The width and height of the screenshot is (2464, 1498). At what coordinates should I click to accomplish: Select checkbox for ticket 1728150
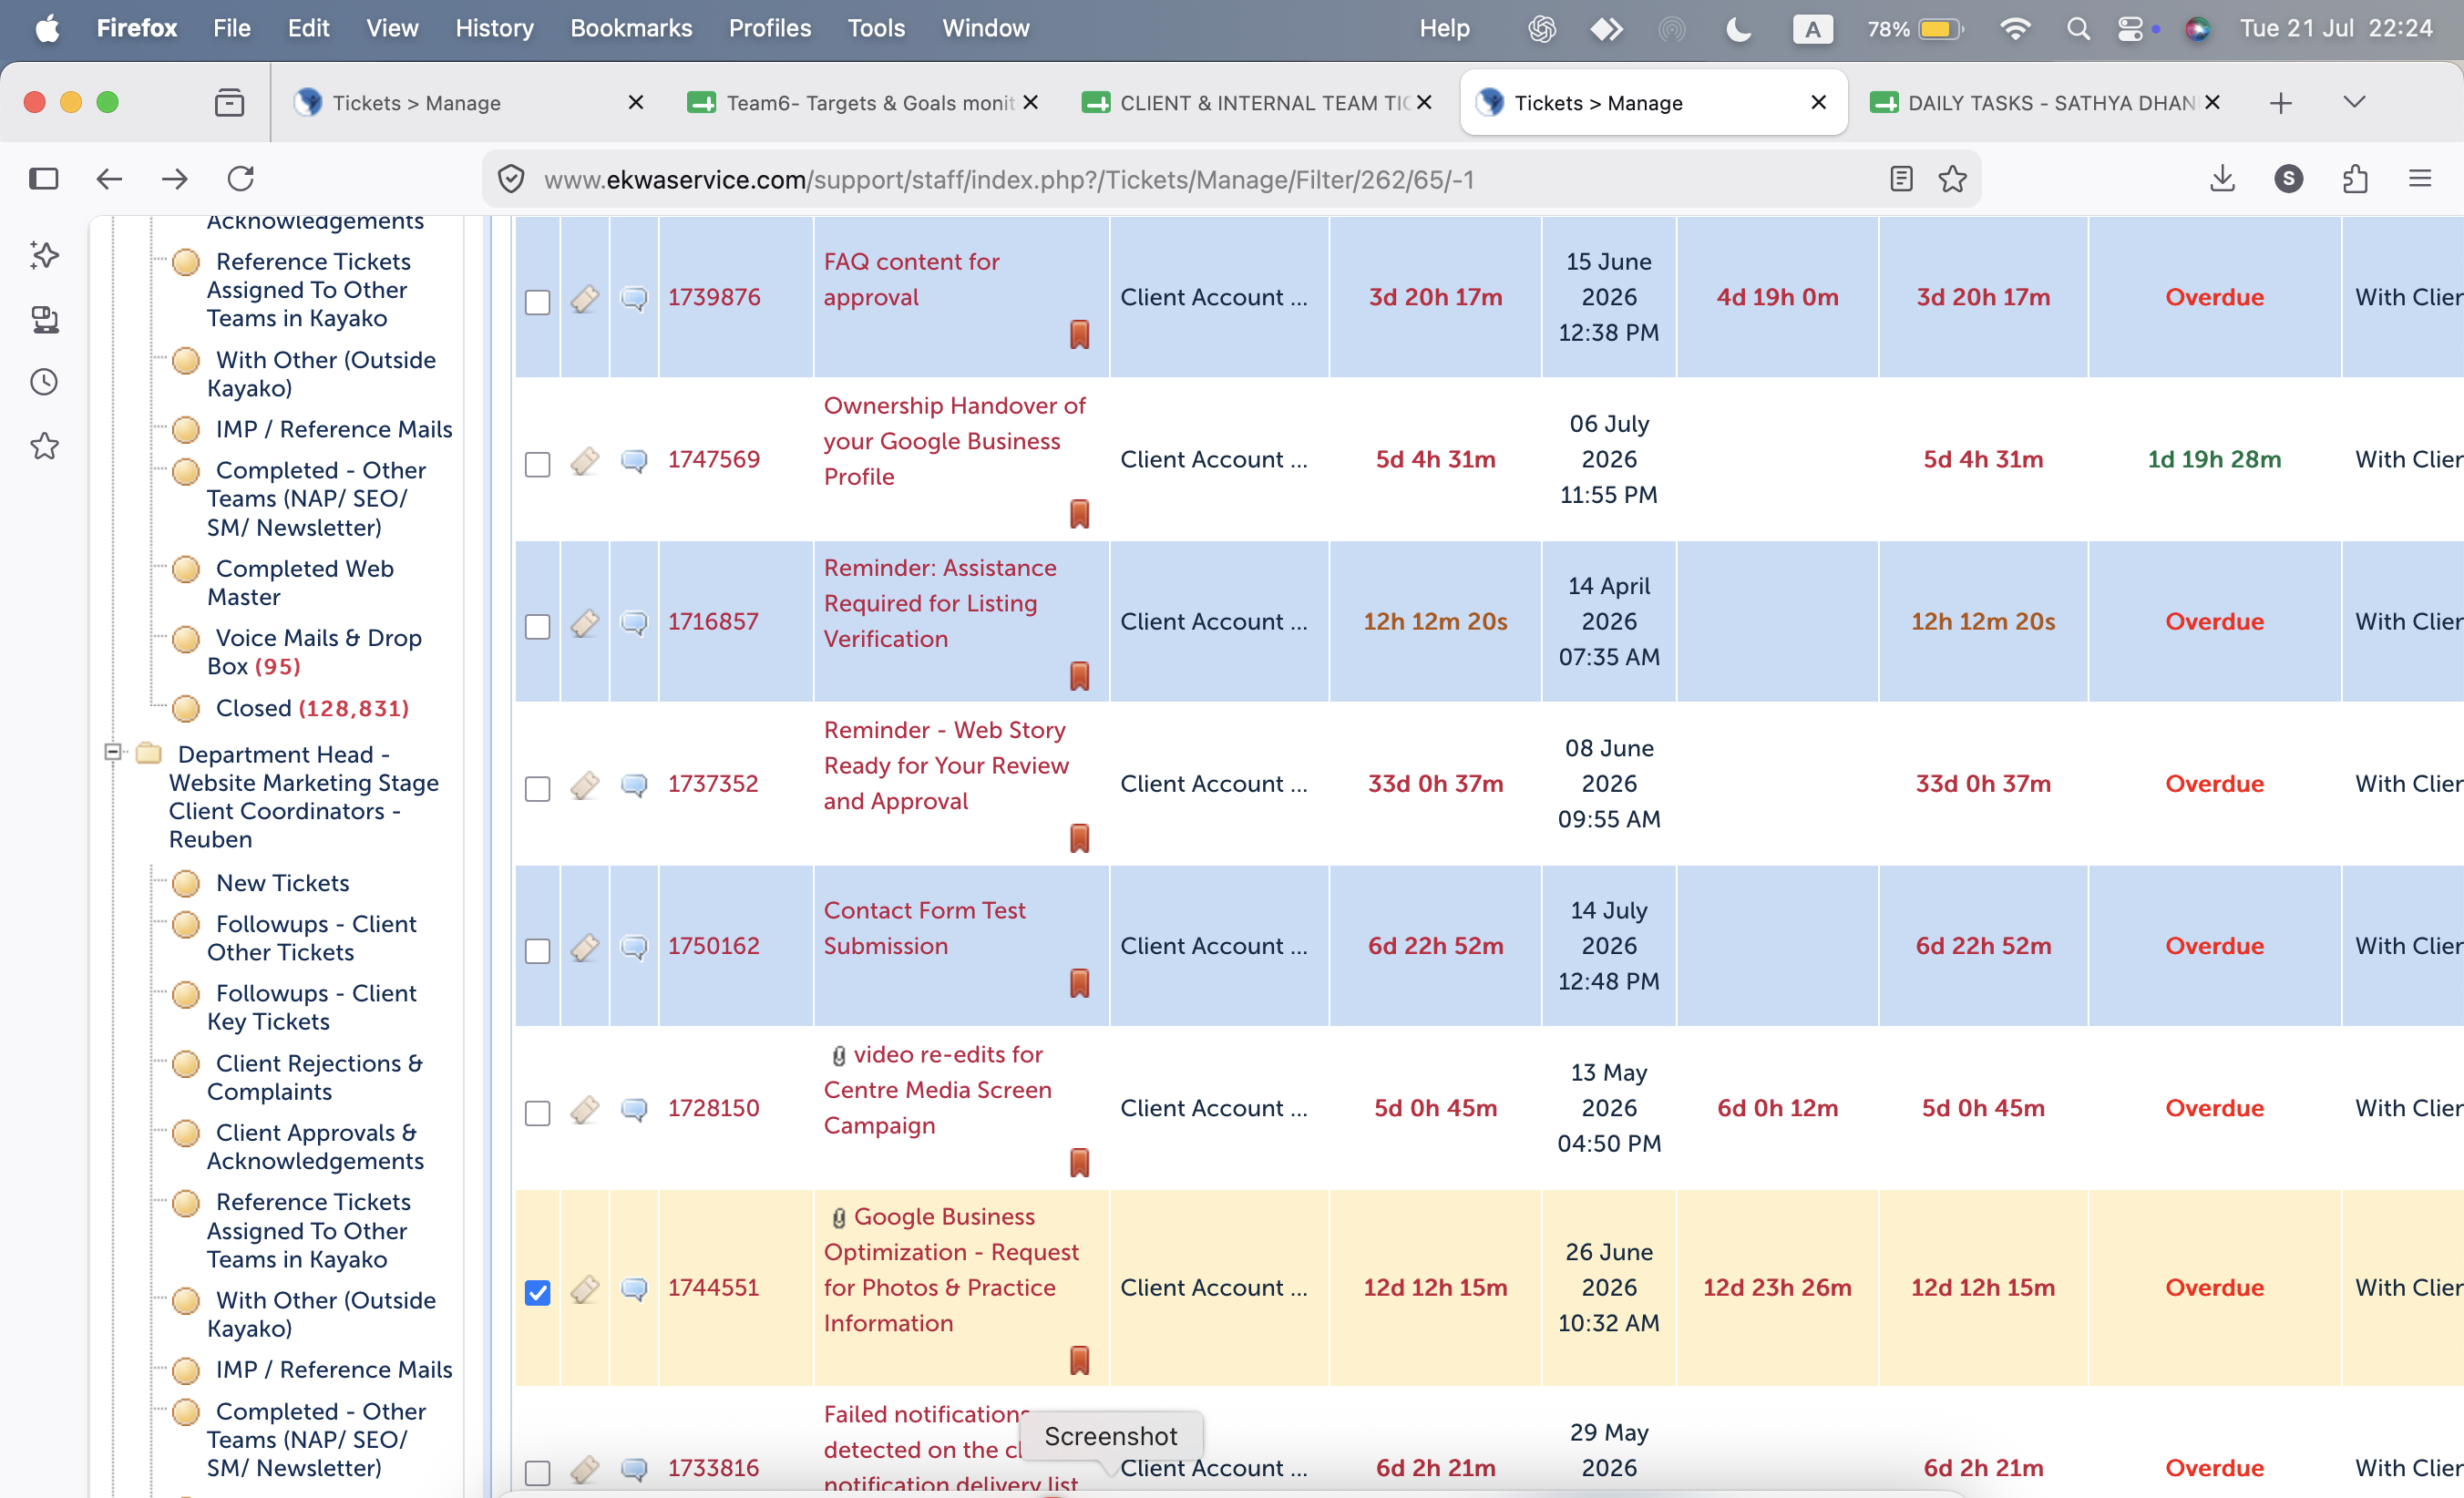tap(538, 1113)
